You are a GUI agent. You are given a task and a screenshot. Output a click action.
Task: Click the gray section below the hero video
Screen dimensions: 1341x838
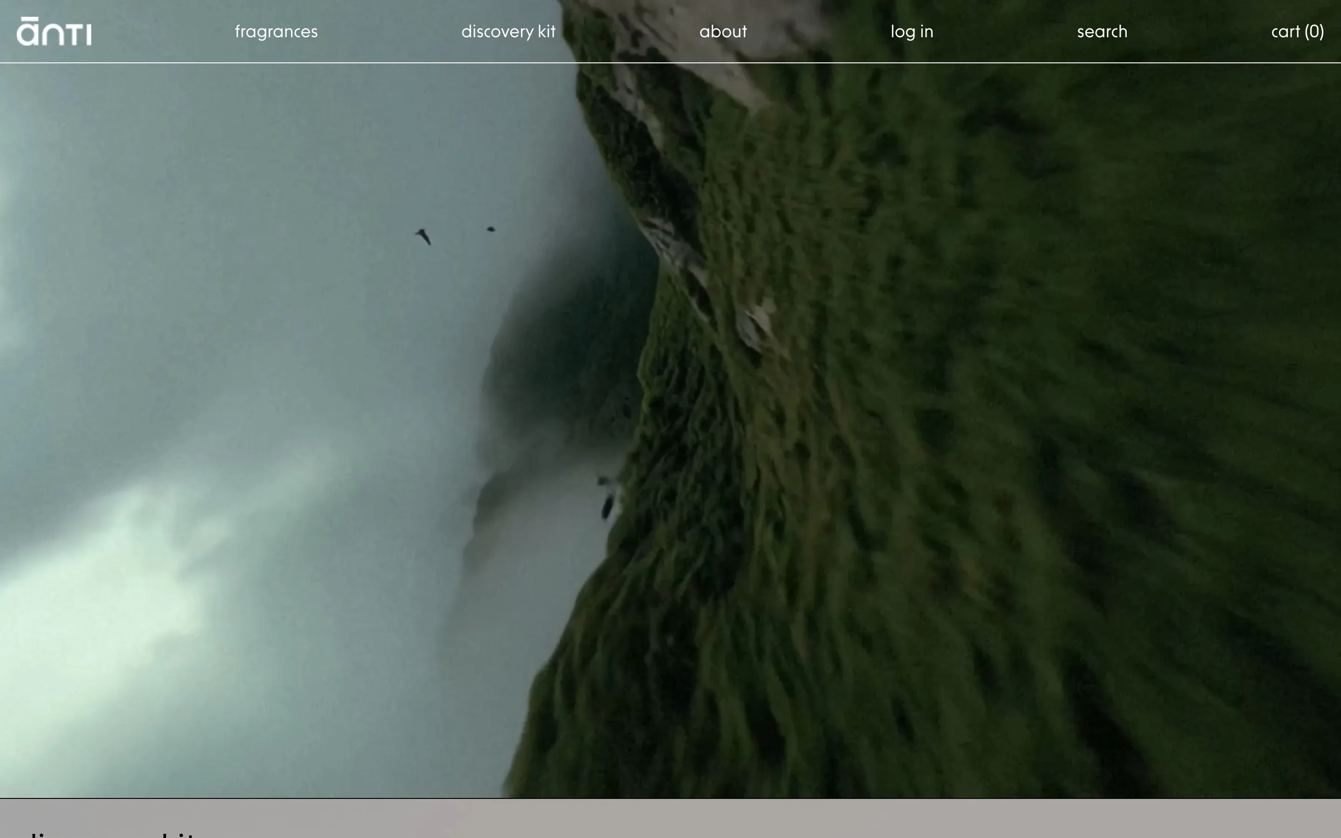[670, 818]
